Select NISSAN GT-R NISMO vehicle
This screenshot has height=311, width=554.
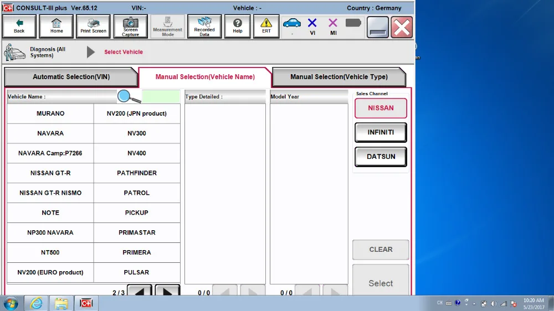[x=50, y=193]
